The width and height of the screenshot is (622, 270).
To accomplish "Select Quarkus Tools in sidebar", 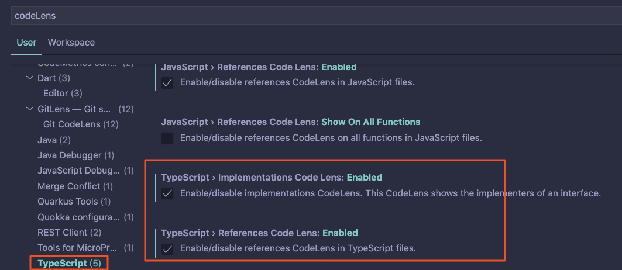I will click(x=74, y=202).
